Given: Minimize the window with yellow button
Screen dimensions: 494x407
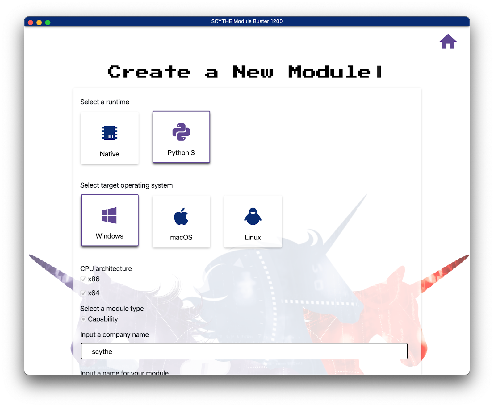Looking at the screenshot, I should pyautogui.click(x=39, y=22).
